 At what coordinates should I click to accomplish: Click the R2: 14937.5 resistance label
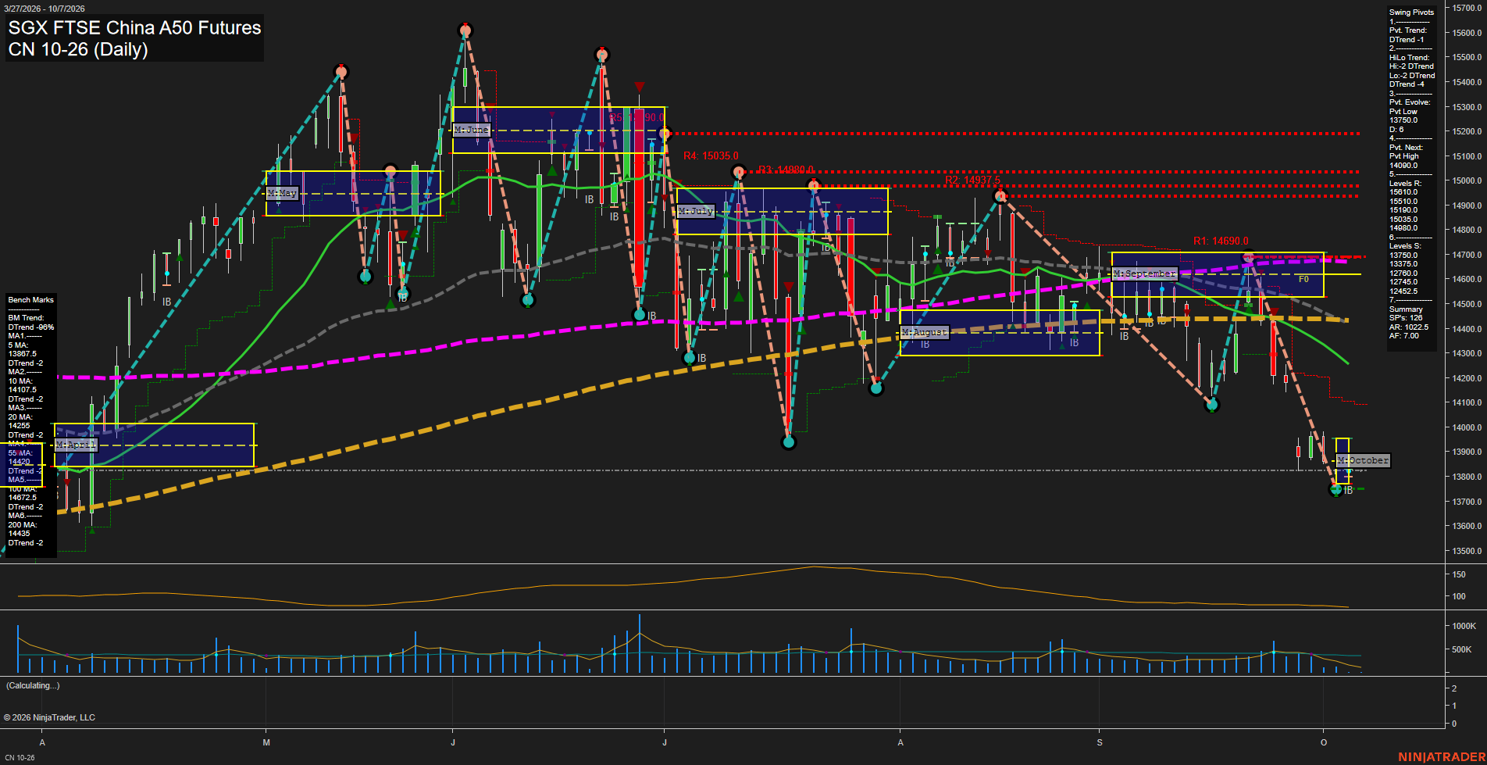tap(972, 181)
